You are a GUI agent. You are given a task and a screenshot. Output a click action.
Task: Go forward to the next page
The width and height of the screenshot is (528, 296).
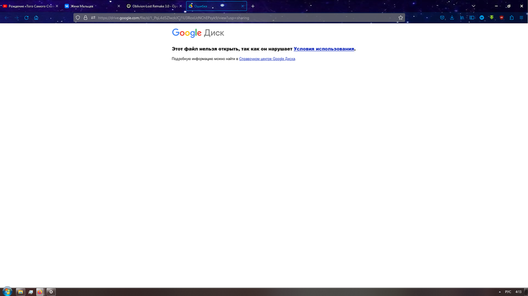coord(16,18)
